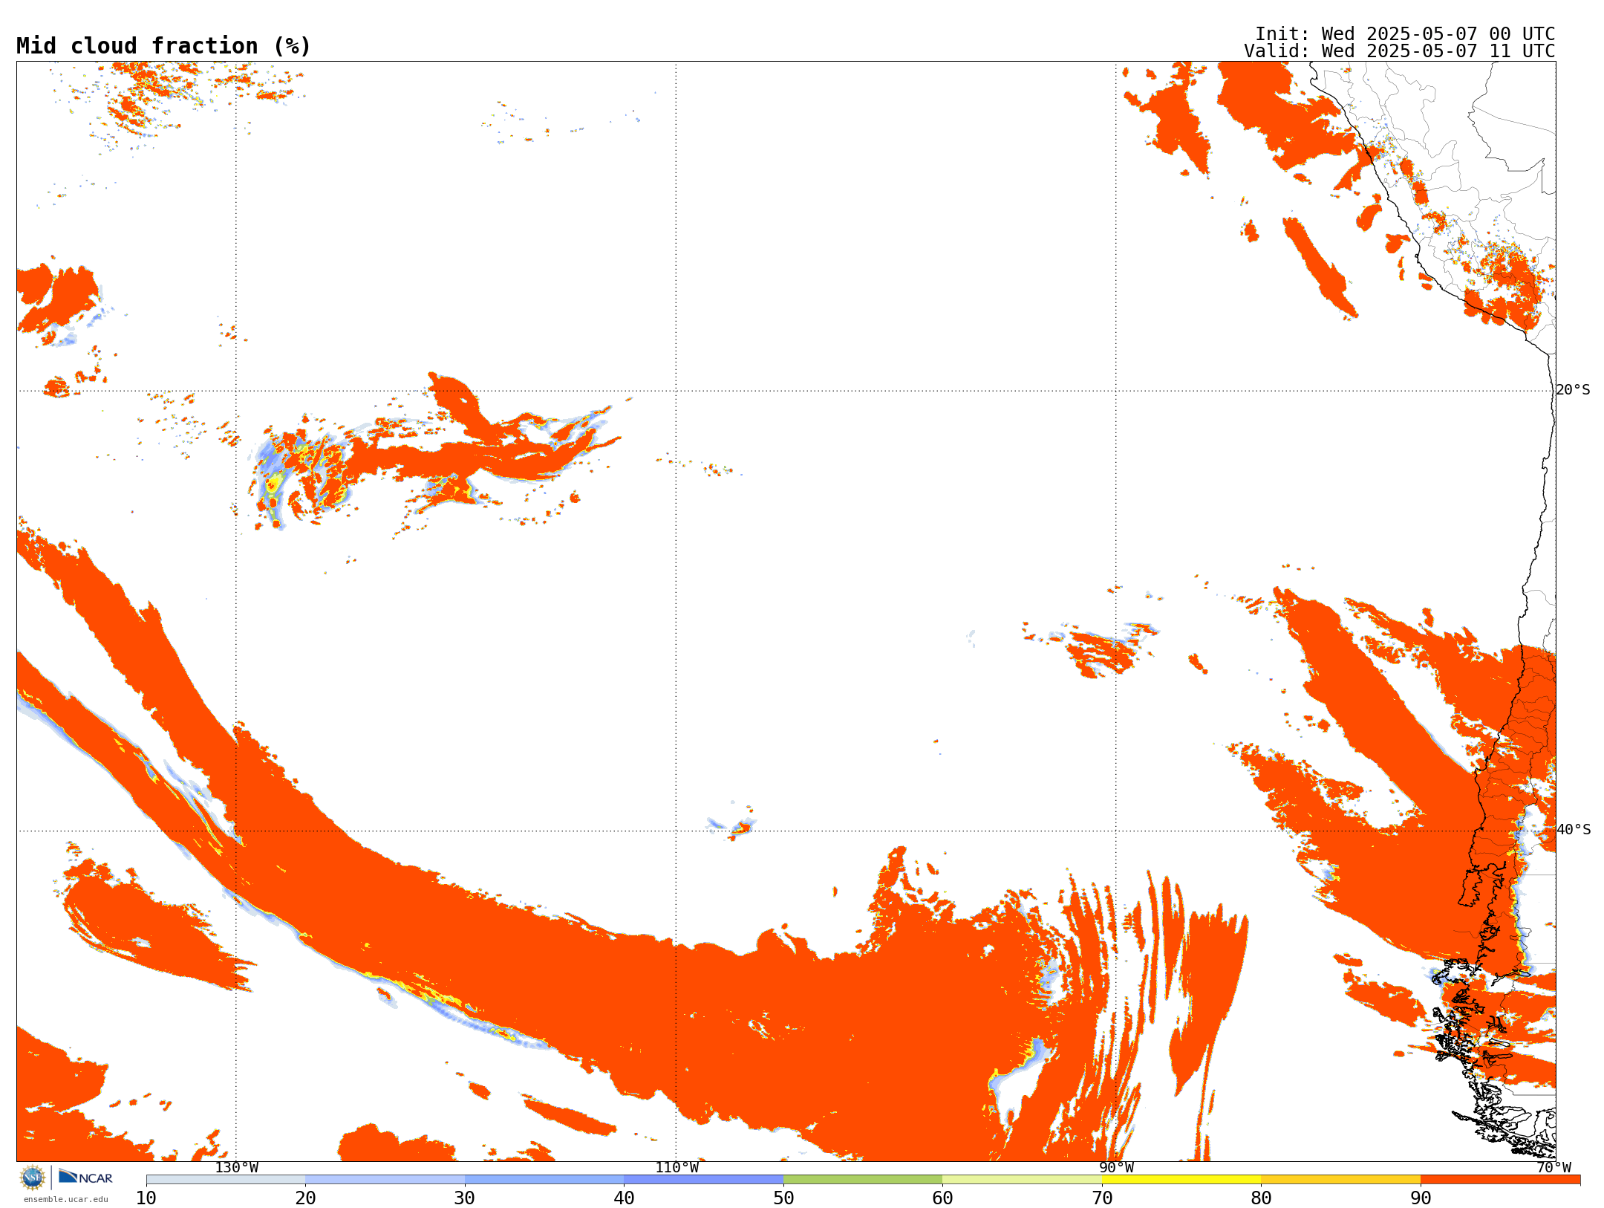Click the 80-90 amber colorbar segment

[1340, 1180]
